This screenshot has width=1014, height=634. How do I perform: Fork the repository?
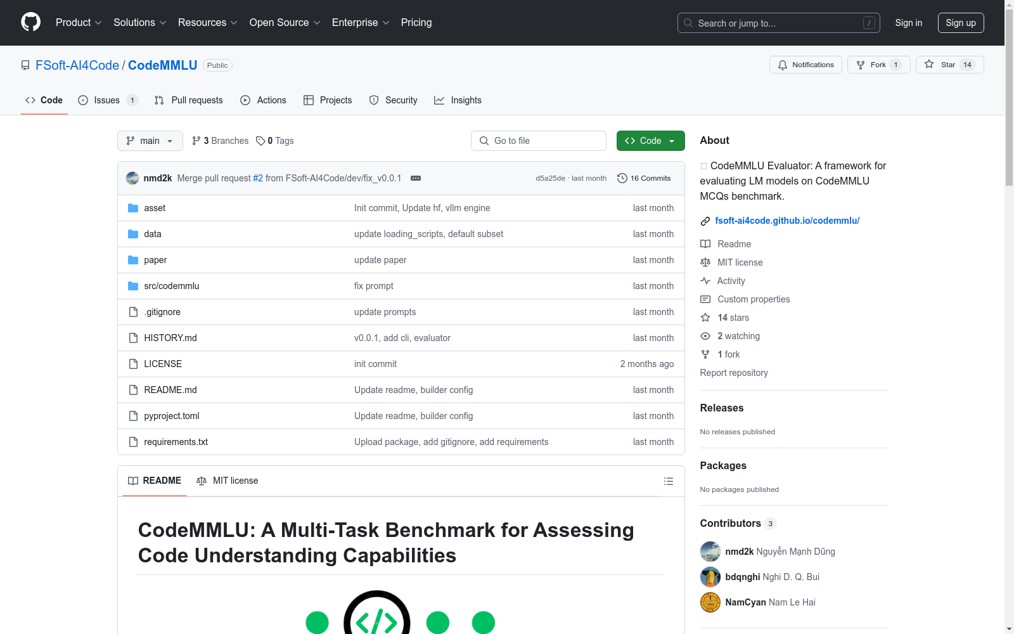[879, 65]
